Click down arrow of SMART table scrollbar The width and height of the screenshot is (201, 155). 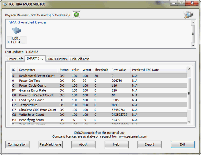189,122
